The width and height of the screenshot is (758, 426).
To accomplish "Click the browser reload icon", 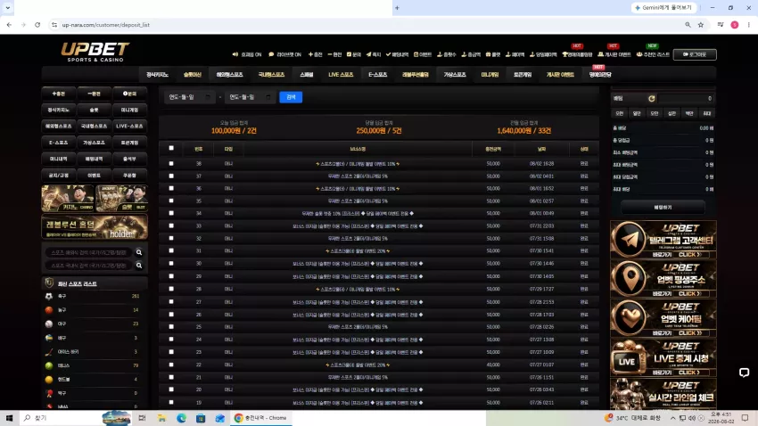I will click(37, 25).
